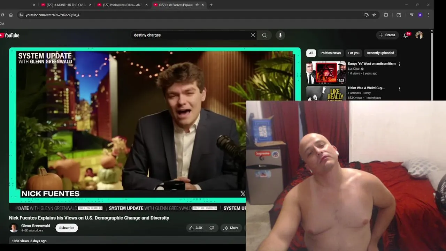This screenshot has width=446, height=251.
Task: Reload the page with the refresh icon
Action: (x=2, y=15)
